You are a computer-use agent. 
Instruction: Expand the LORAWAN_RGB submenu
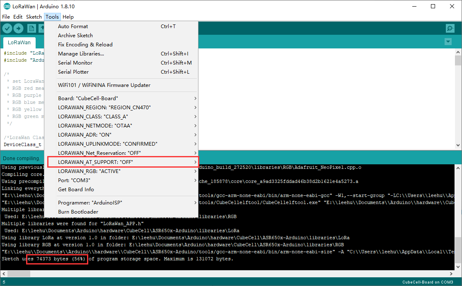click(x=121, y=171)
